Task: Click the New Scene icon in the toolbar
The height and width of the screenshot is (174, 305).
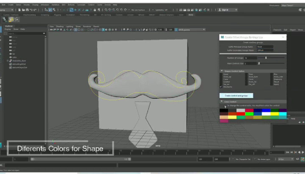Action: (x=19, y=10)
